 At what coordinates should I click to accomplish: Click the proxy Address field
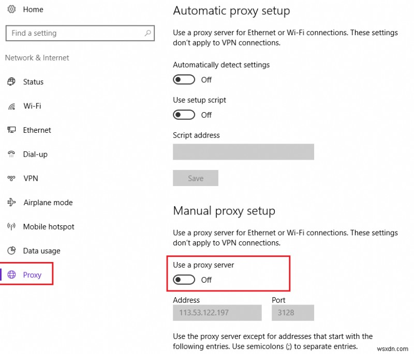(x=217, y=313)
